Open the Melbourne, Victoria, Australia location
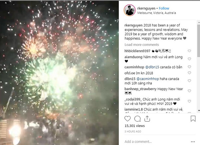The image size is (200, 145). coord(157,13)
